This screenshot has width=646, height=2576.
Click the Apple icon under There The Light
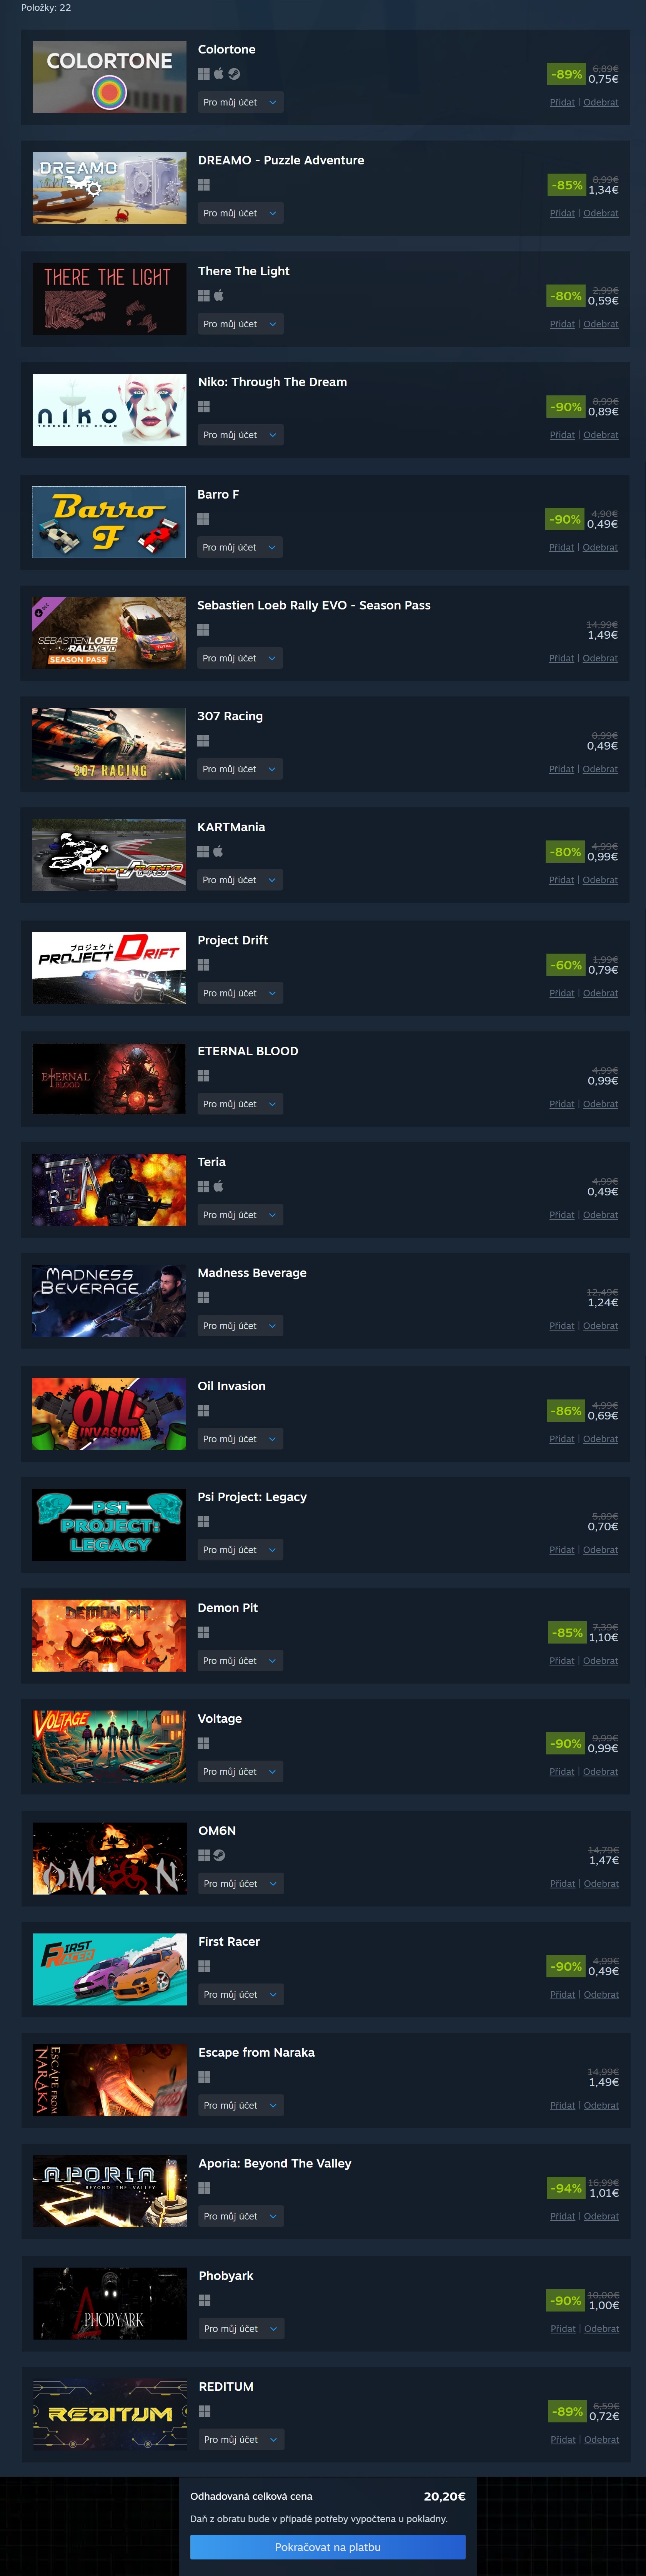click(x=219, y=296)
